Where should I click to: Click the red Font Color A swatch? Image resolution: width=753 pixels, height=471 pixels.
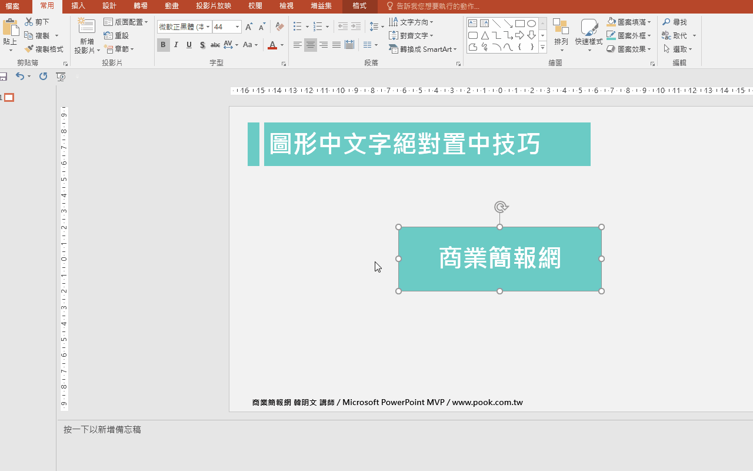coord(272,45)
